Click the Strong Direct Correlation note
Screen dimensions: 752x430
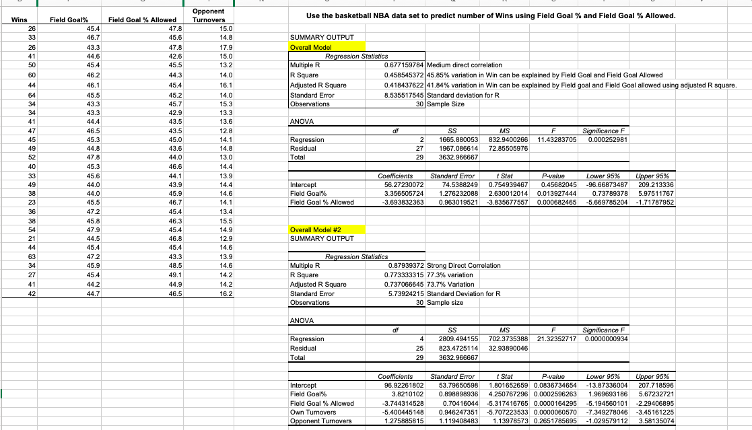pos(463,266)
